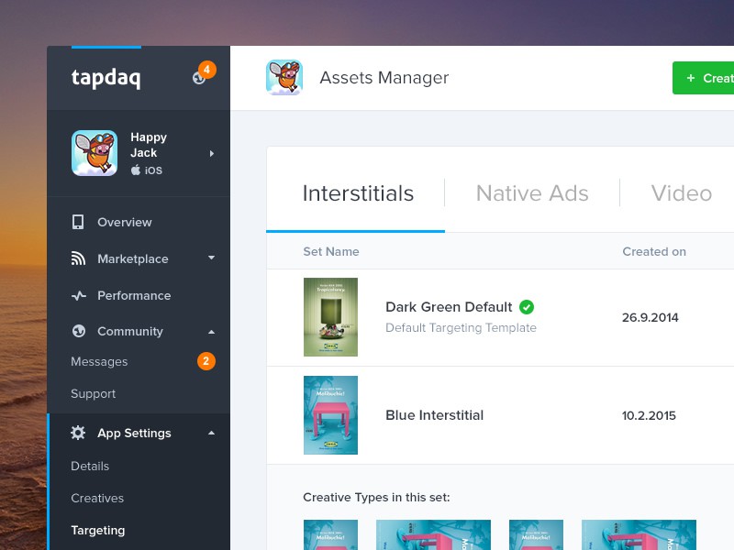734x550 pixels.
Task: Expand the Marketplace dropdown arrow
Action: pyautogui.click(x=212, y=258)
